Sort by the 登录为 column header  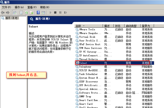click(147, 26)
